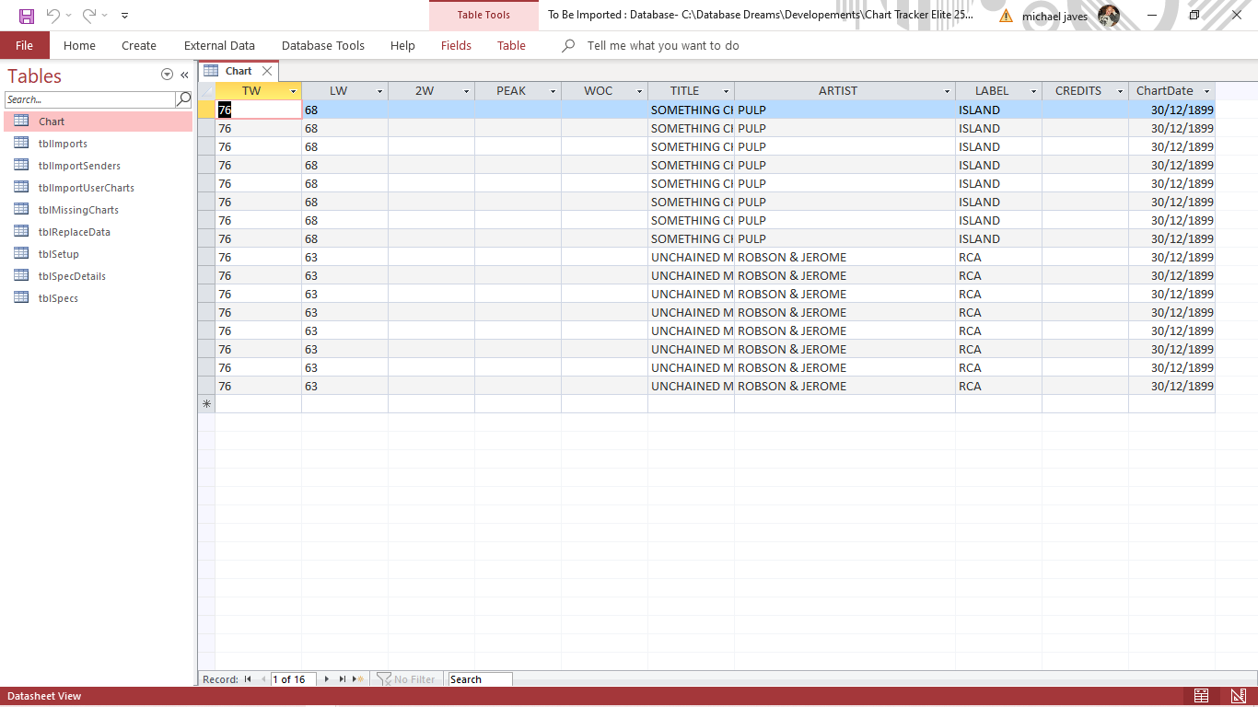
Task: Open the File tab
Action: tap(24, 45)
